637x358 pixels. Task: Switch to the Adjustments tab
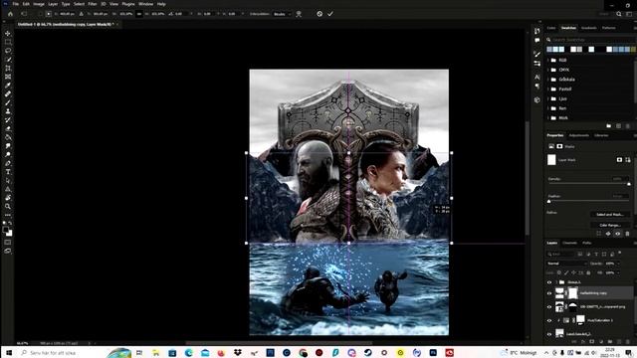pyautogui.click(x=579, y=135)
